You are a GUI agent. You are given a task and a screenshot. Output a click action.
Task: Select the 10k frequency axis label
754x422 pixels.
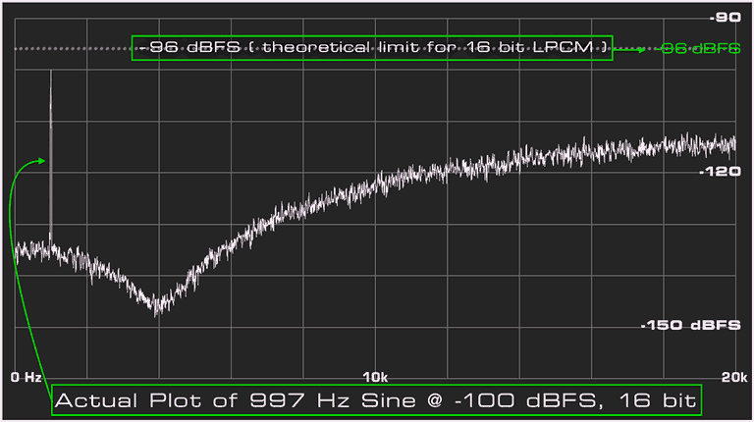pos(375,377)
